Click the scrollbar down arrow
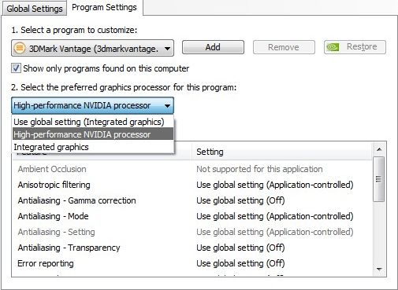 pos(379,269)
